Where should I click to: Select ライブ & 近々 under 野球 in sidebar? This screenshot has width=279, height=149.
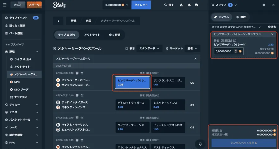[21, 59]
